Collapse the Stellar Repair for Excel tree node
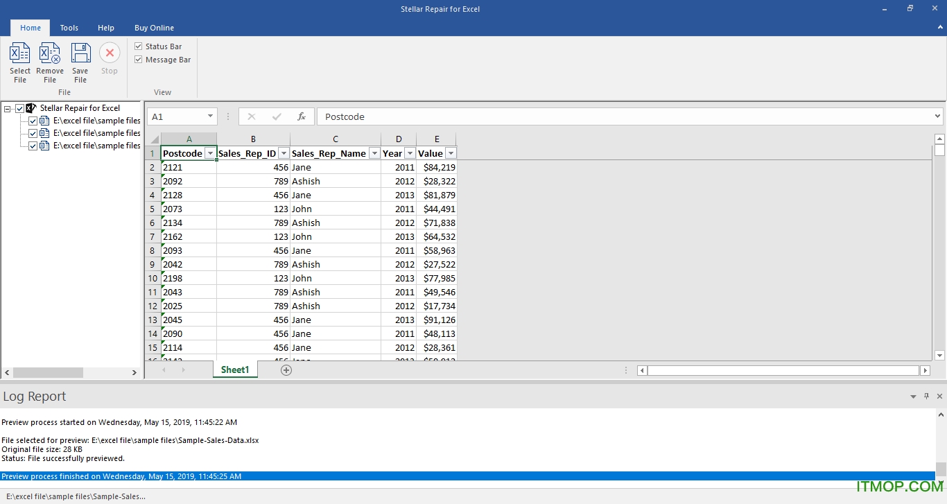The height and width of the screenshot is (504, 947). coord(8,108)
